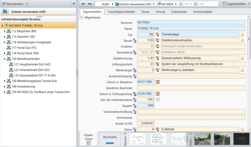
Task: Click the orange square beside Objektnutzung field
Action: point(242,58)
